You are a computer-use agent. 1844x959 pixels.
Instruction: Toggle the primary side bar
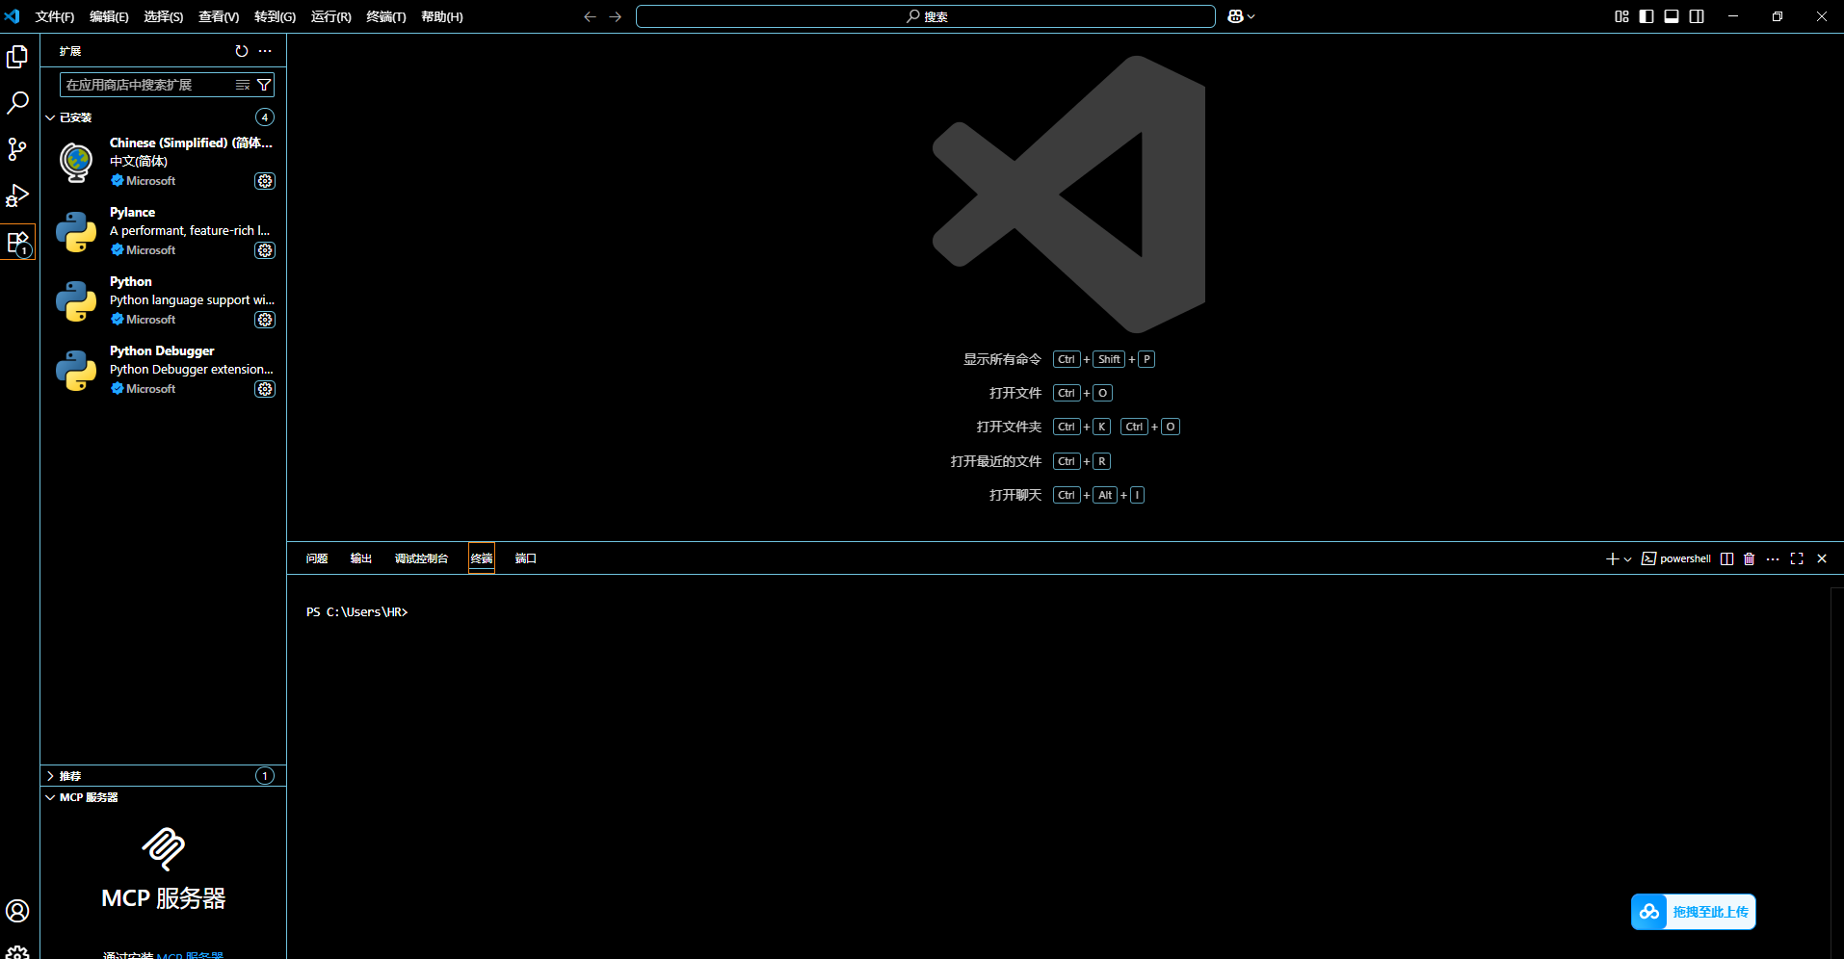click(x=1646, y=16)
